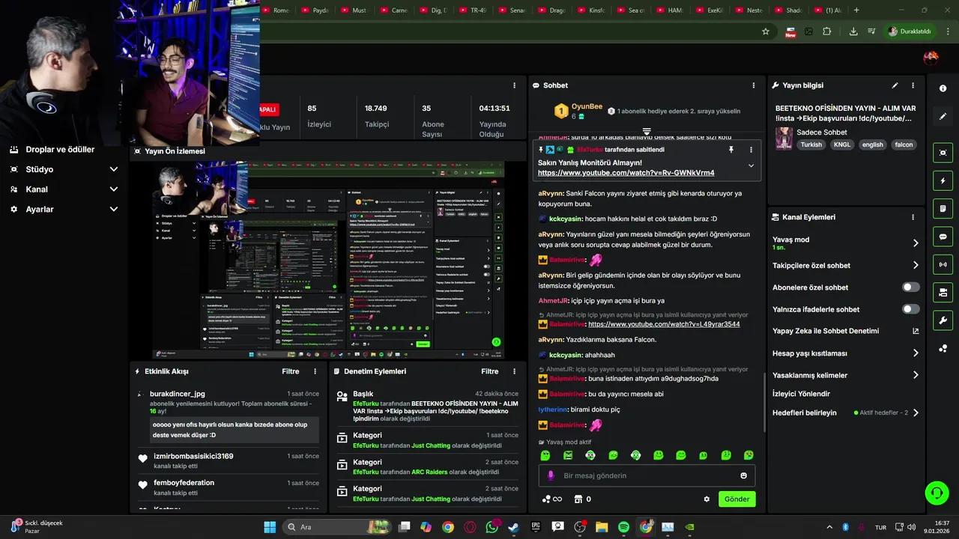Click chat message input field

tap(647, 475)
